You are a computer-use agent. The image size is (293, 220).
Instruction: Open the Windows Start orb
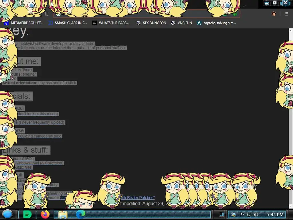click(7, 214)
